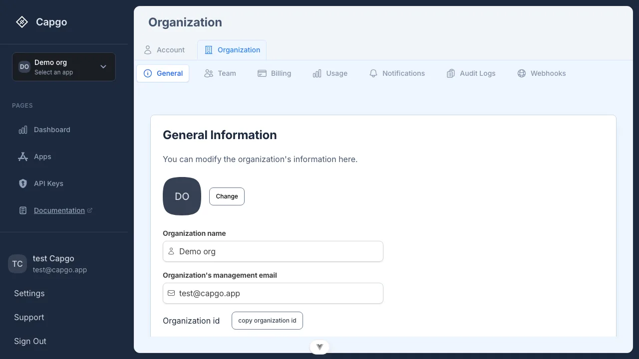
Task: Open the Audit Logs sub-tab
Action: pyautogui.click(x=471, y=73)
